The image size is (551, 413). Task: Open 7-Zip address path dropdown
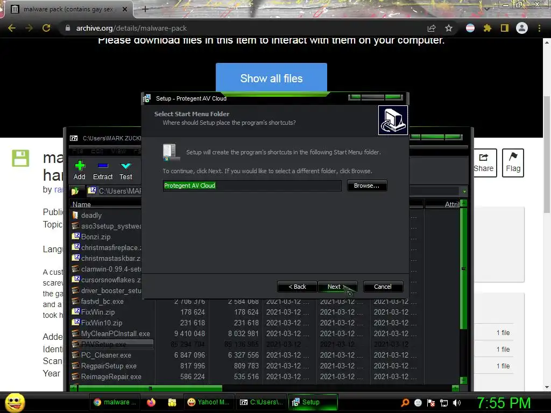[x=464, y=191]
